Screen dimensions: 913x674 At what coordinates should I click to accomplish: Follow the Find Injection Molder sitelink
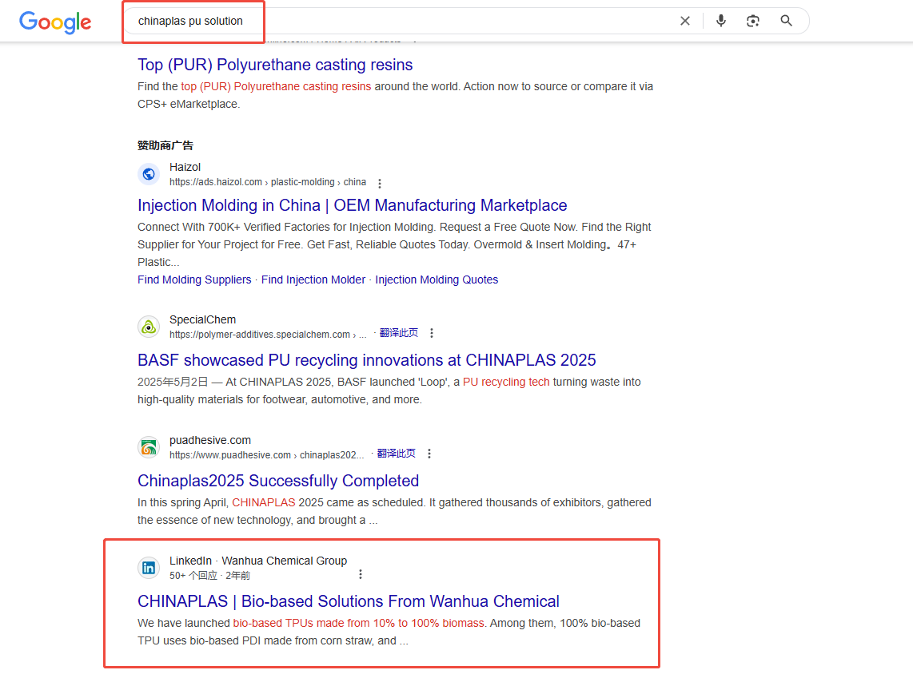coord(313,280)
